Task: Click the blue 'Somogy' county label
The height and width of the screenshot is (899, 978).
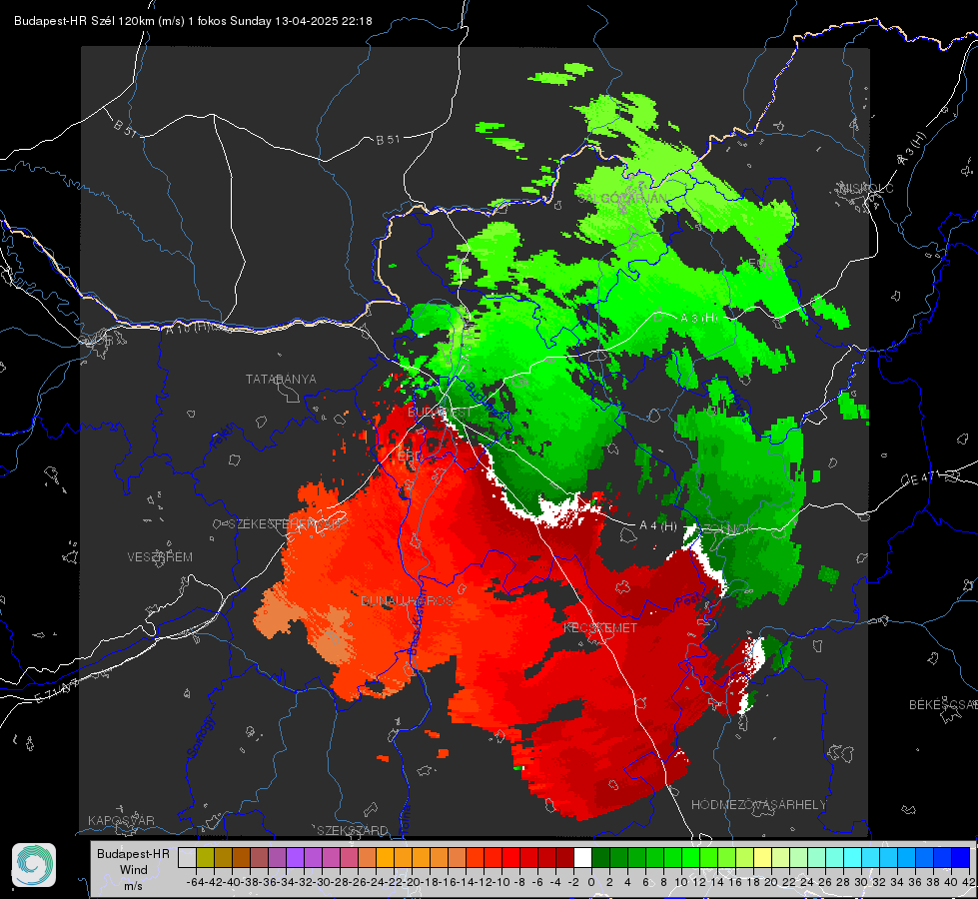Action: [201, 737]
